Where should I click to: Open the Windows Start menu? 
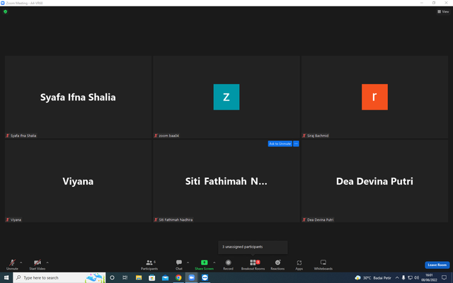6,277
